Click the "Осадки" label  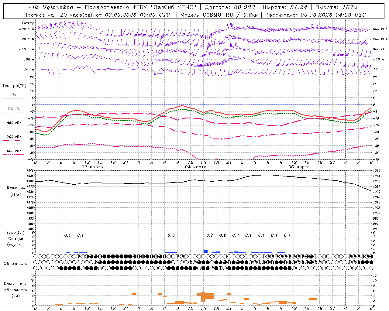coord(16,239)
